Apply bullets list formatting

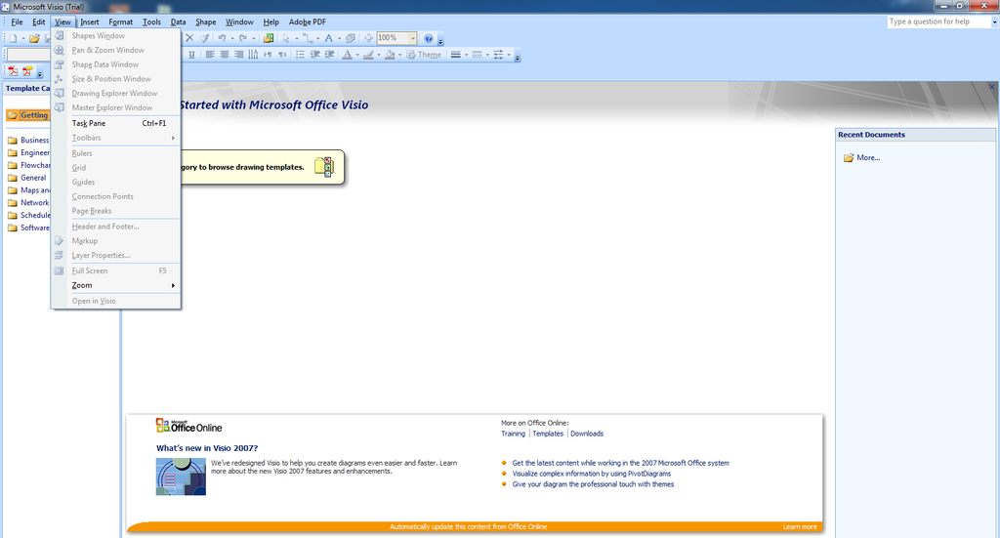coord(300,55)
